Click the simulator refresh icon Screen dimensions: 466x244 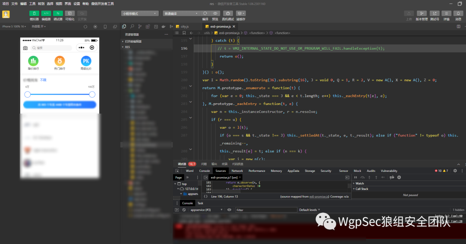85,26
